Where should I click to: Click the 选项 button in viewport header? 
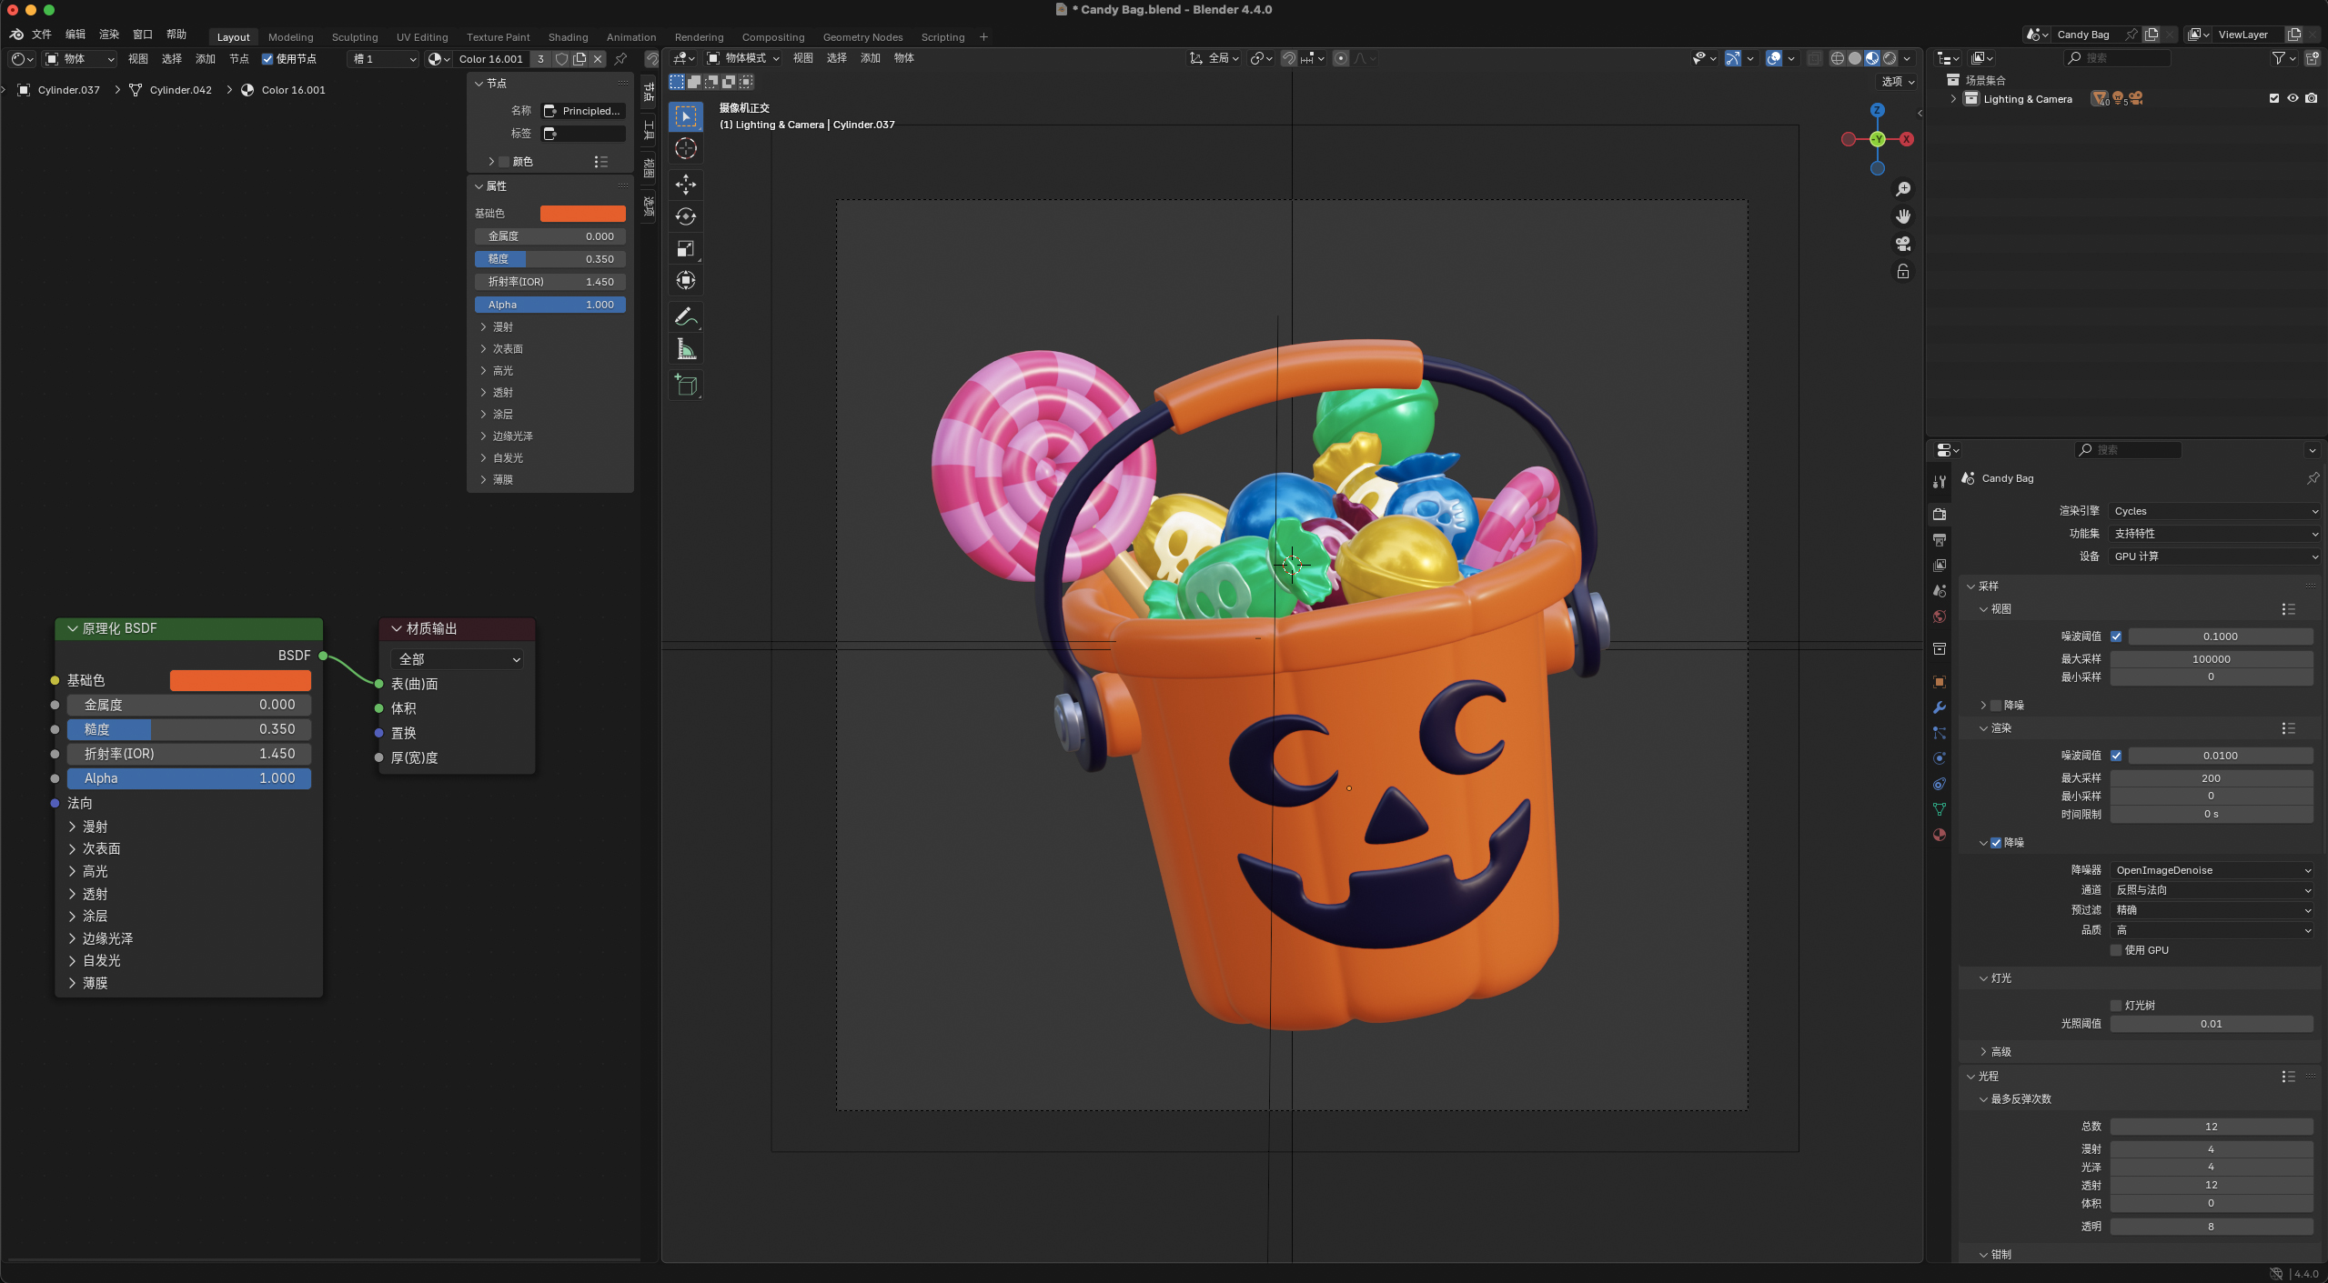[x=1897, y=81]
